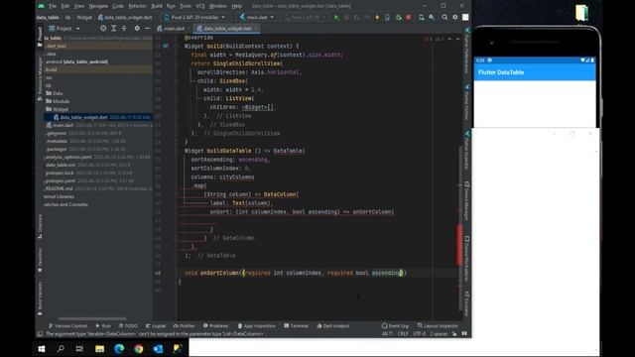Open IDE settings gear in main toolbar

[455, 18]
